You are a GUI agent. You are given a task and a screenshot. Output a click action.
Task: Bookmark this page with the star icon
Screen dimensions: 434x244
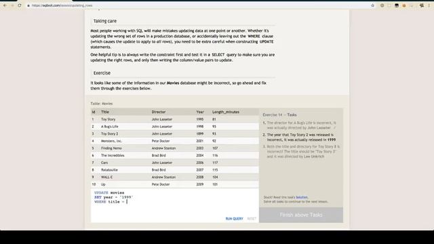coord(372,5)
